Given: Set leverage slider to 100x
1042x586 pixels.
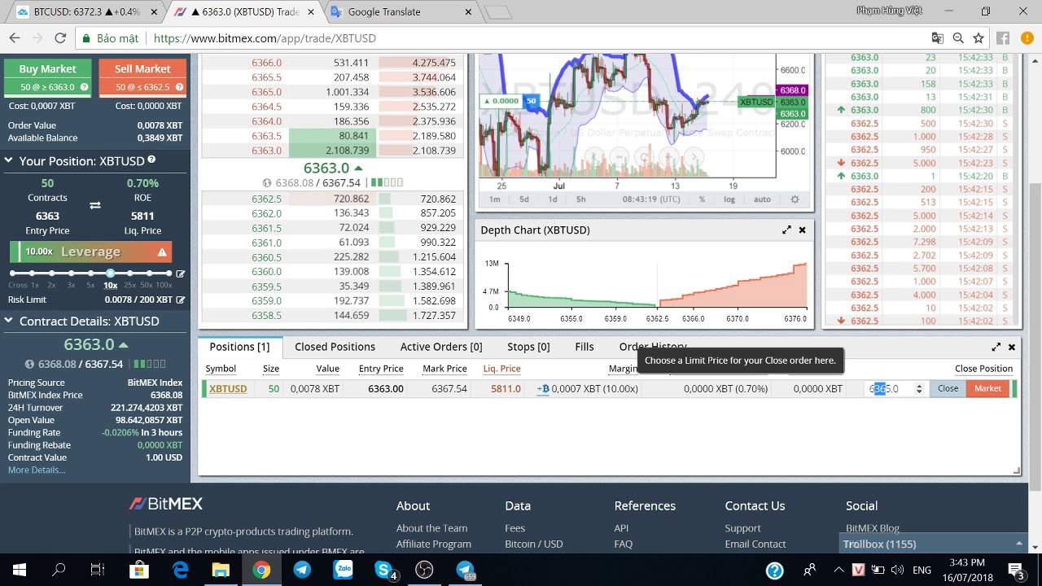Looking at the screenshot, I should tap(169, 273).
